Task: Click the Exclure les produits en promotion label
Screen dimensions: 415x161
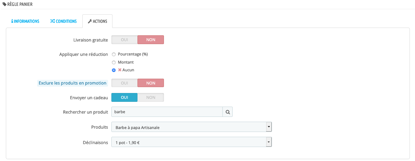Action: 72,83
